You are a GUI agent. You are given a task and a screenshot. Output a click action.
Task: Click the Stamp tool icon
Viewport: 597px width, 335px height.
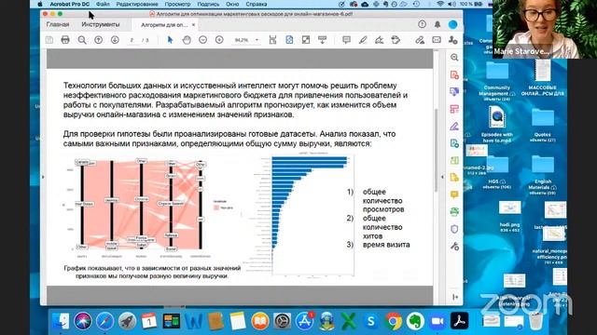click(396, 40)
